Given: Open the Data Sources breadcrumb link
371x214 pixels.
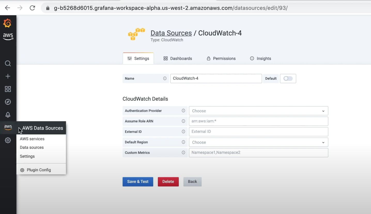Looking at the screenshot, I should (x=171, y=33).
